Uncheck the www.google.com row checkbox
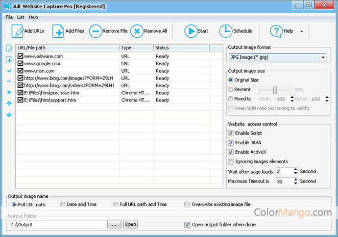This screenshot has width=338, height=237. pyautogui.click(x=20, y=64)
